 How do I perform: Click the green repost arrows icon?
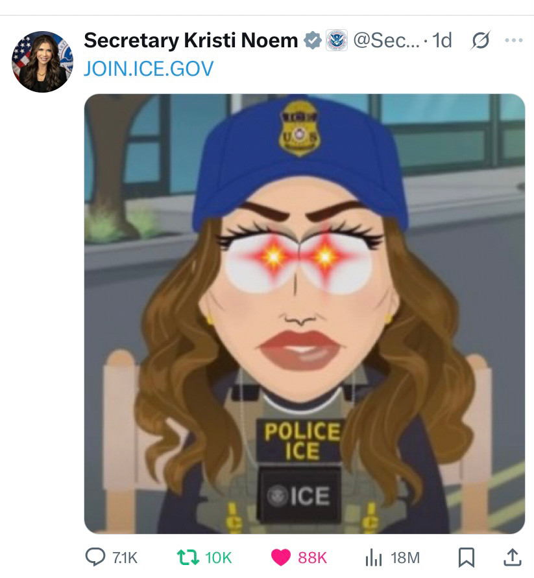coord(188,557)
